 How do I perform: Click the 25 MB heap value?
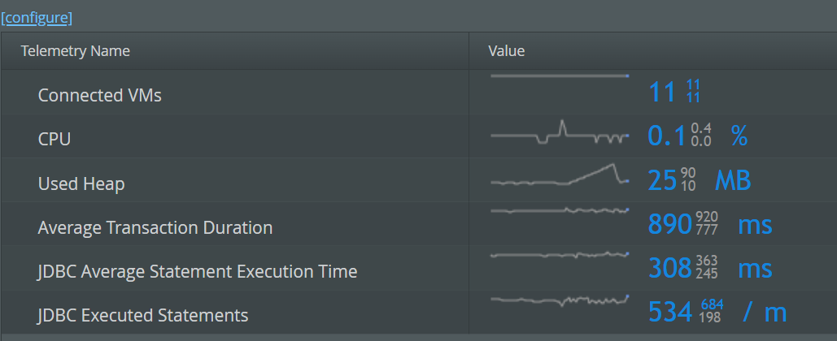(x=700, y=180)
